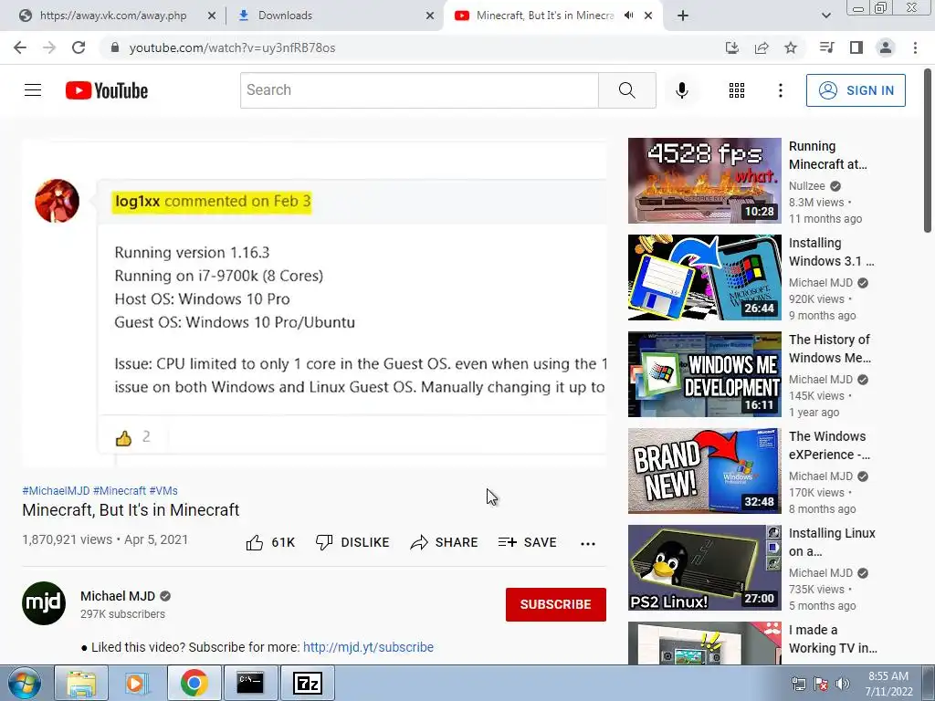Open volume control in system tray

(843, 684)
